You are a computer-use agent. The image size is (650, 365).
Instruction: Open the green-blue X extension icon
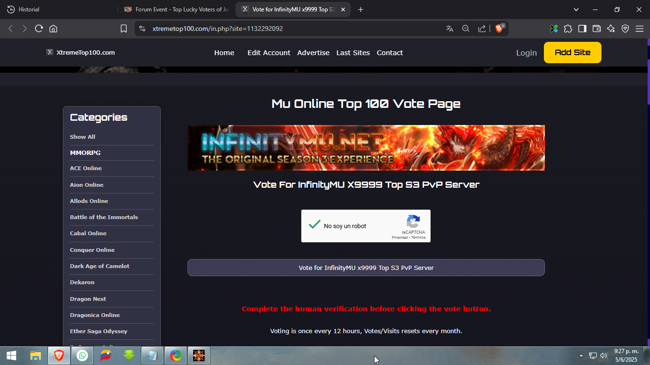pos(554,29)
